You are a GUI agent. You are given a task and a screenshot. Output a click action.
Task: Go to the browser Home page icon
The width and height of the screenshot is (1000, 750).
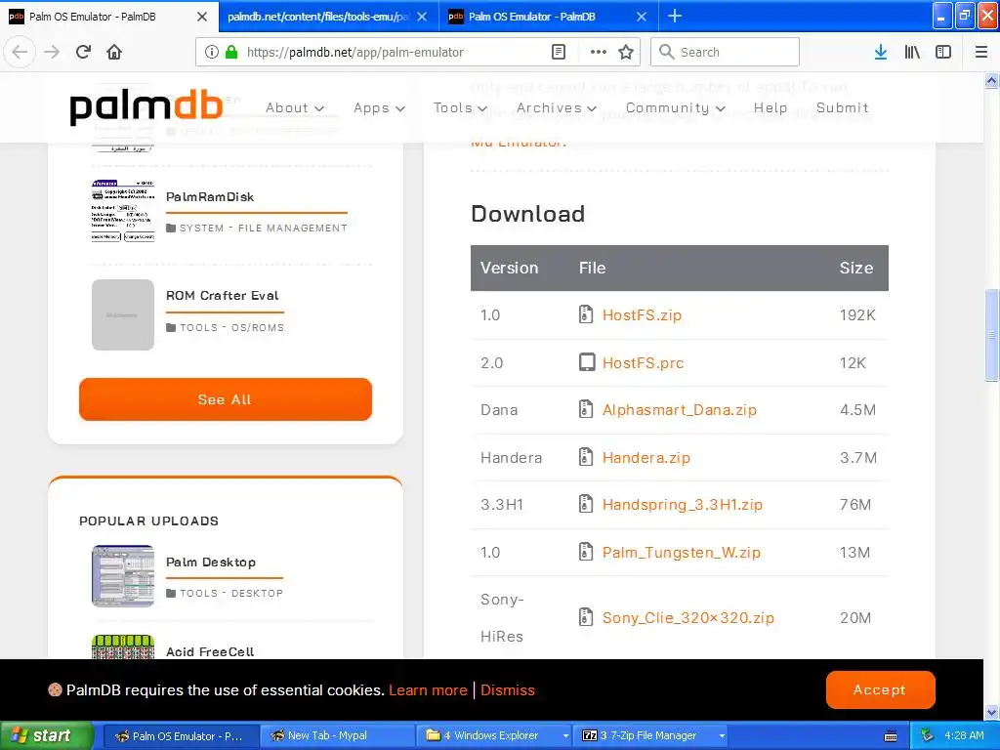pos(114,53)
